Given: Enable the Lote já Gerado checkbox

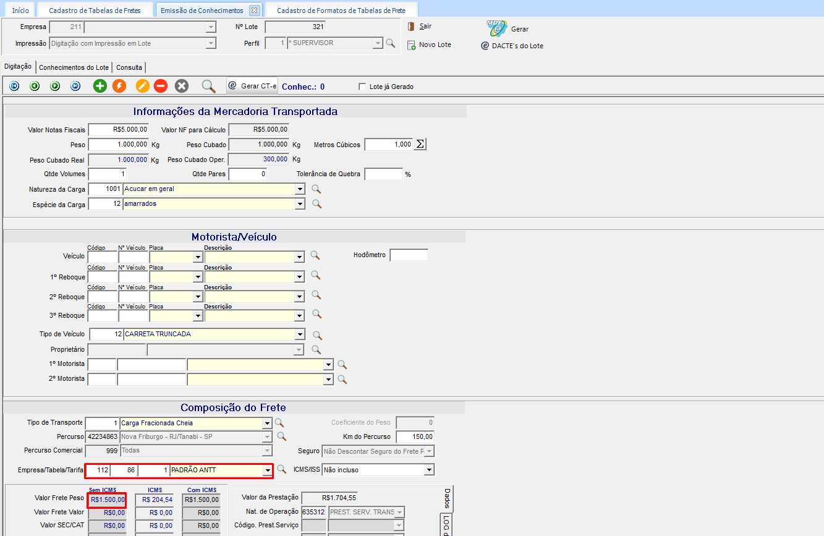Looking at the screenshot, I should 362,87.
